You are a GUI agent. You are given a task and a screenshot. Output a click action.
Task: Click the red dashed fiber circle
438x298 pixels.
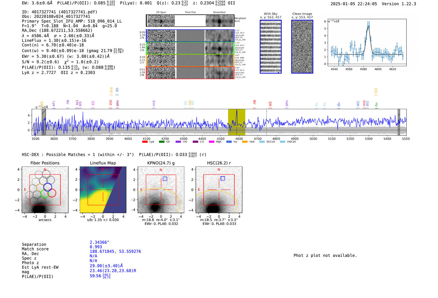(x=52, y=193)
